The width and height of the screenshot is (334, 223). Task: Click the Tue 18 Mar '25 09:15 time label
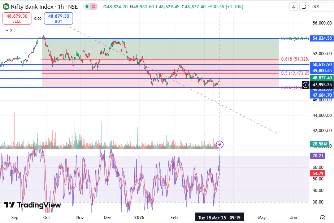coord(220,218)
